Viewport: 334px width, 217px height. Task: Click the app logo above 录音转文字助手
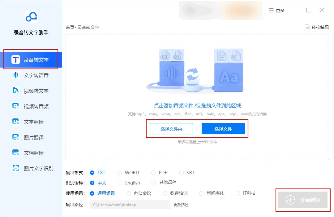point(31,17)
